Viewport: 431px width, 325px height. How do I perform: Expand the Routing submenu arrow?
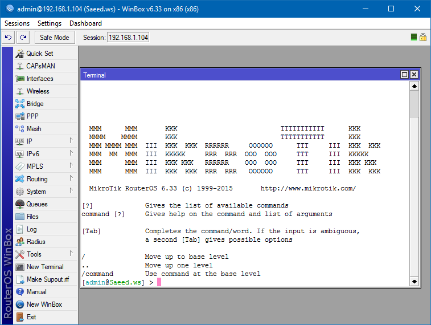coord(71,178)
